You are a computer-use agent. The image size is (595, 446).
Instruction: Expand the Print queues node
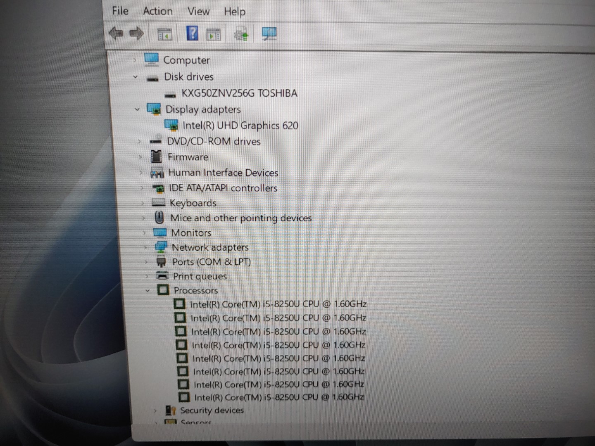pos(147,276)
